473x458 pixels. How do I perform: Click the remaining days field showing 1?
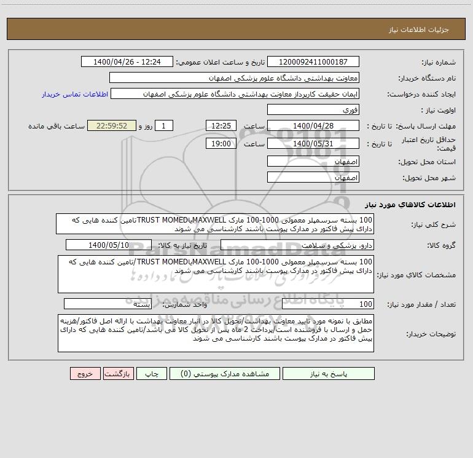164,125
